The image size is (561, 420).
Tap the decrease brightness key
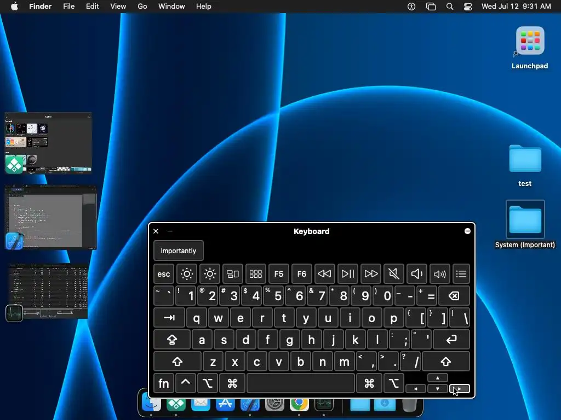187,274
